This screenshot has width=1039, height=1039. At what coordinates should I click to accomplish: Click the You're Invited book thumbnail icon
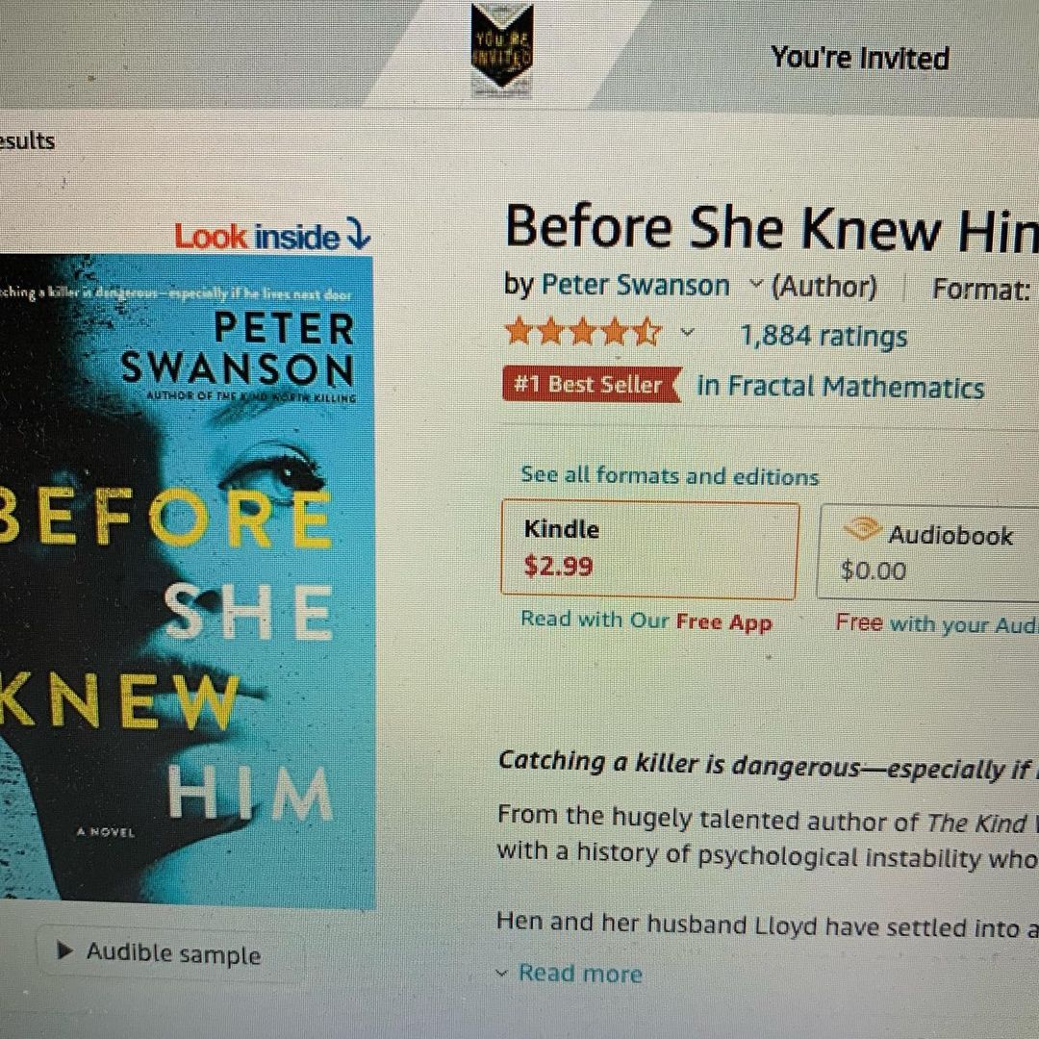501,49
